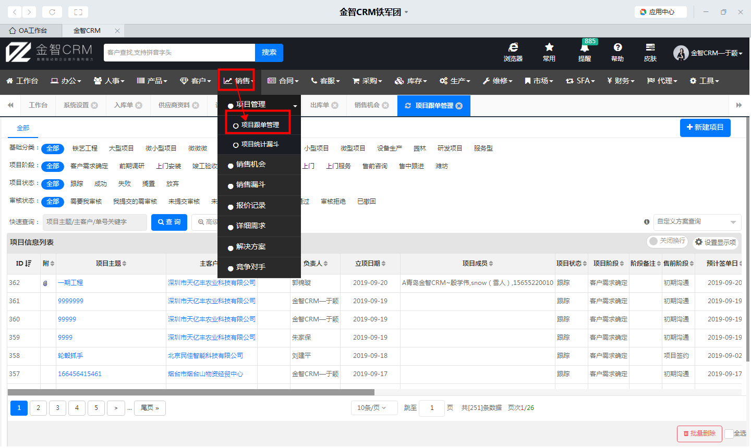Open the 财务 navigation menu

[x=621, y=81]
